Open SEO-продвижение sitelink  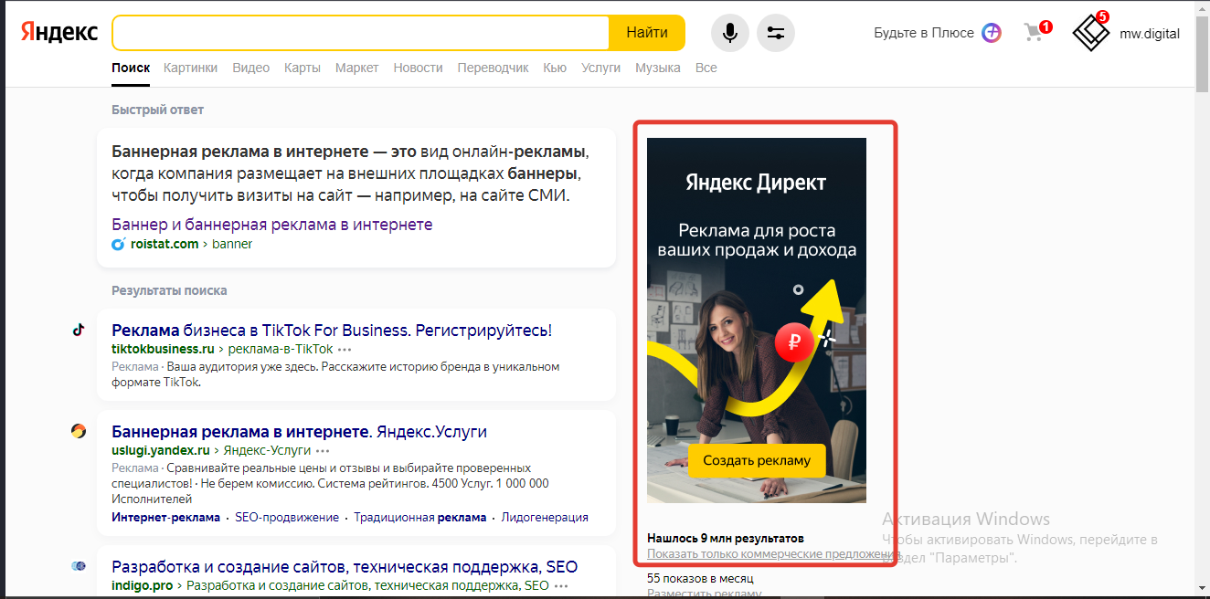[x=287, y=517]
